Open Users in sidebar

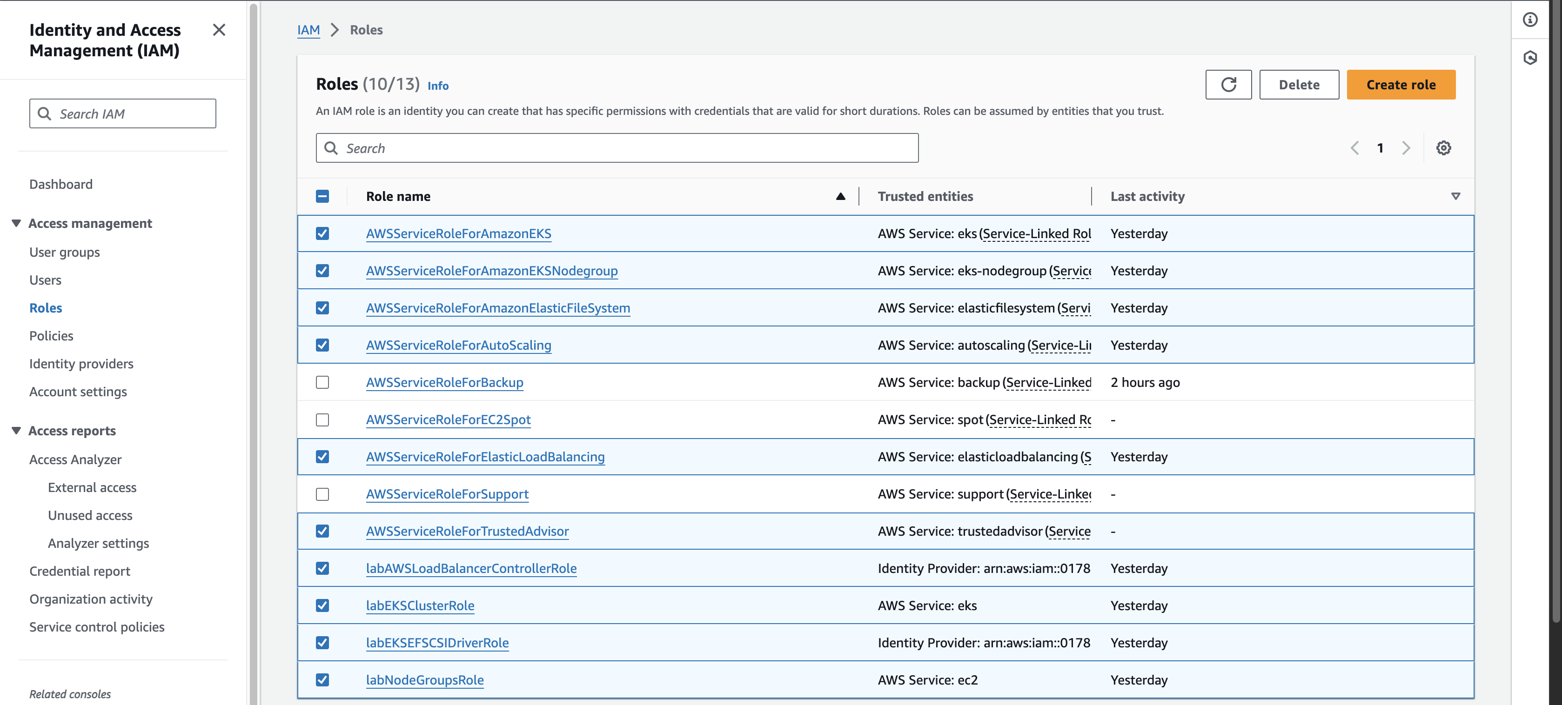click(x=46, y=280)
